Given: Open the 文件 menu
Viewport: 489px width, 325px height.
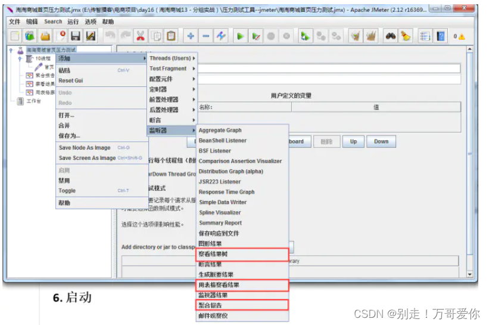Looking at the screenshot, I should coord(14,21).
